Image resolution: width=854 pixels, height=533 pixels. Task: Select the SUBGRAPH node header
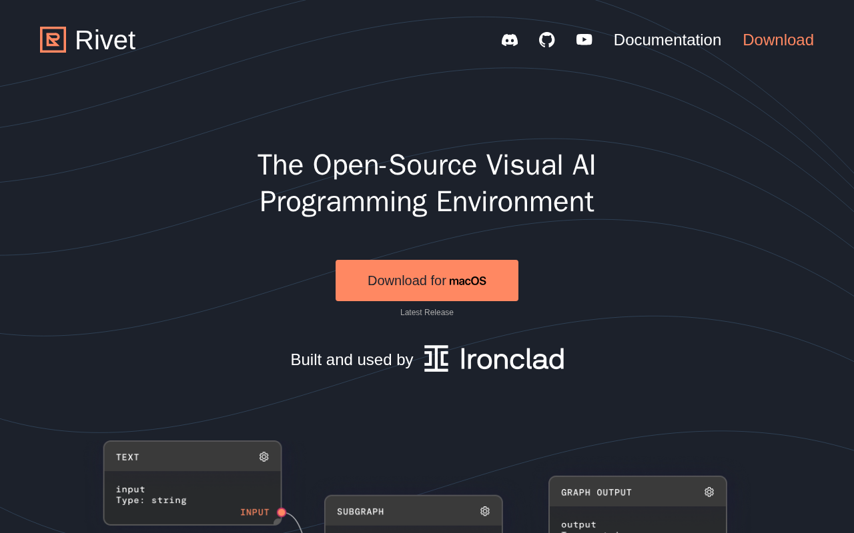tap(414, 511)
